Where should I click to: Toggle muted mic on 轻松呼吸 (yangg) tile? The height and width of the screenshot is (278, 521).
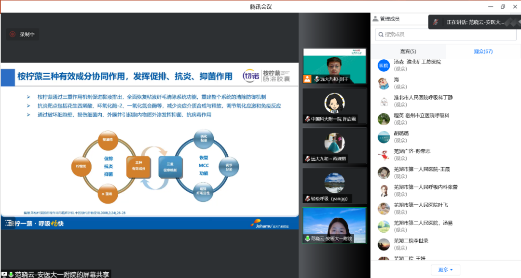point(307,199)
